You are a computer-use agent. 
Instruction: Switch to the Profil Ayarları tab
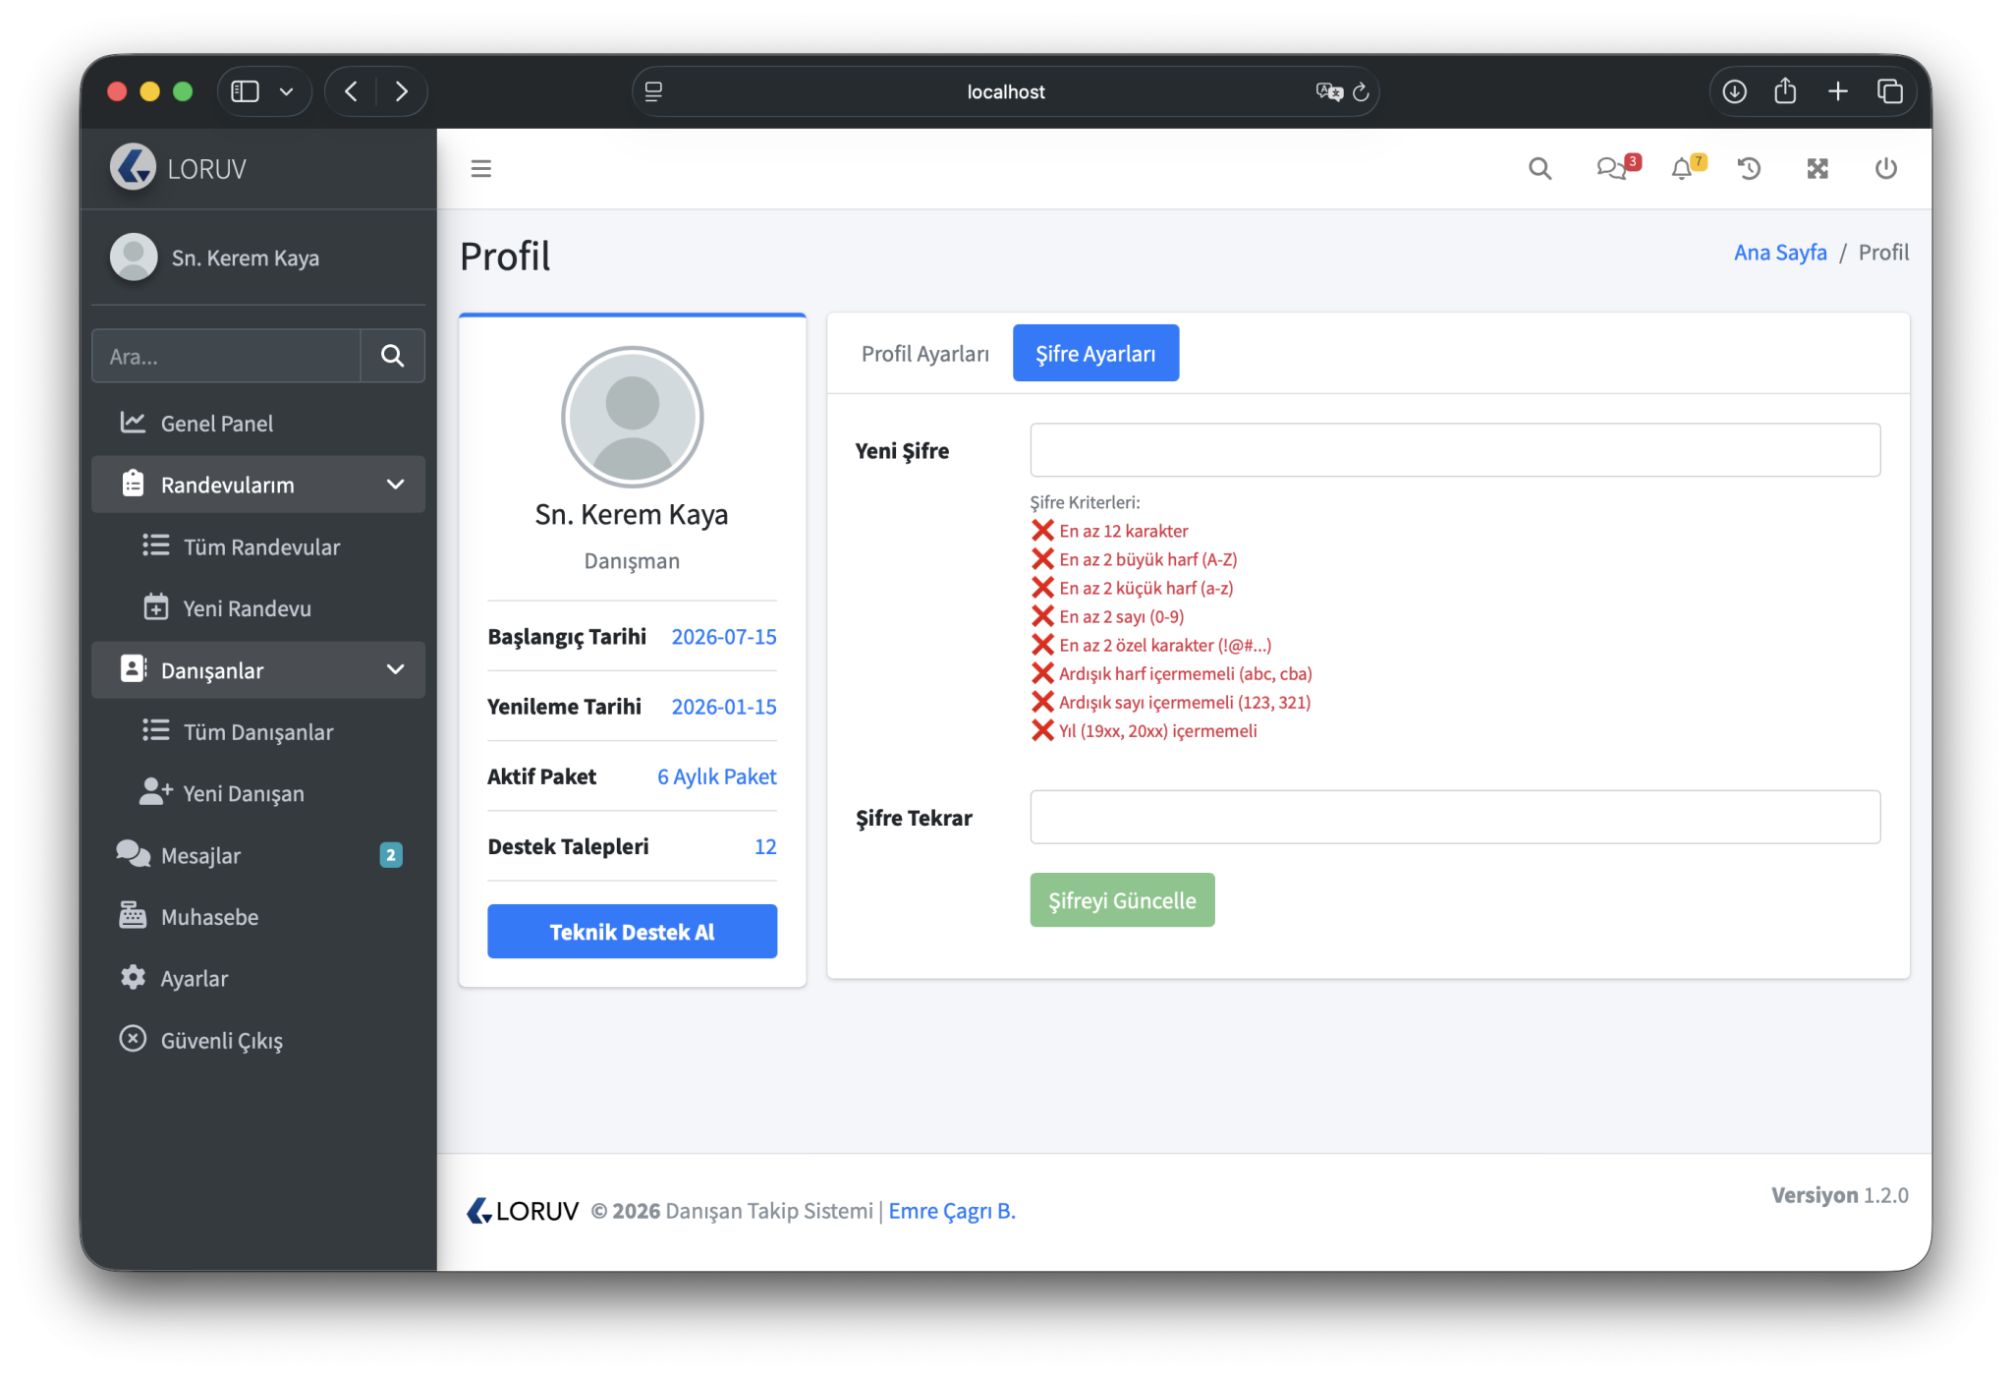[x=924, y=354]
